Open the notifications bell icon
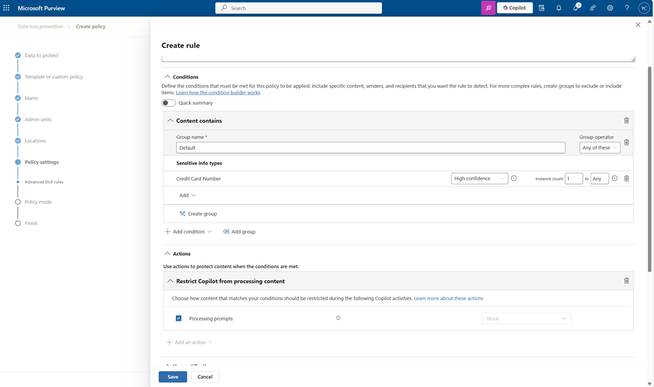Viewport: 654px width, 387px height. pyautogui.click(x=559, y=8)
